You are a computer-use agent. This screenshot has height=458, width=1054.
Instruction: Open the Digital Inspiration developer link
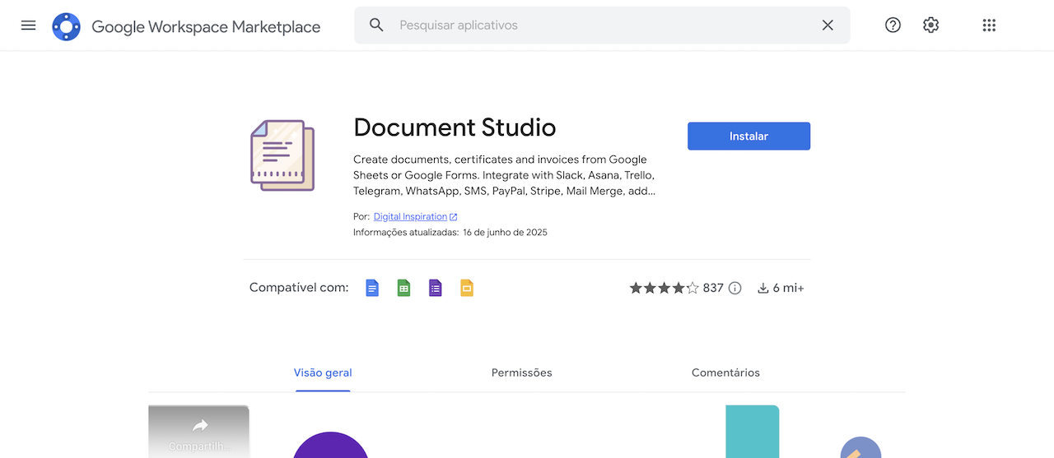coord(410,217)
